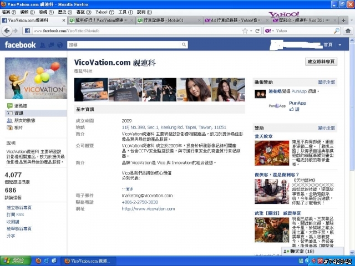
Task: Open the 當天教章 sponsored ad title
Action: click(264, 136)
